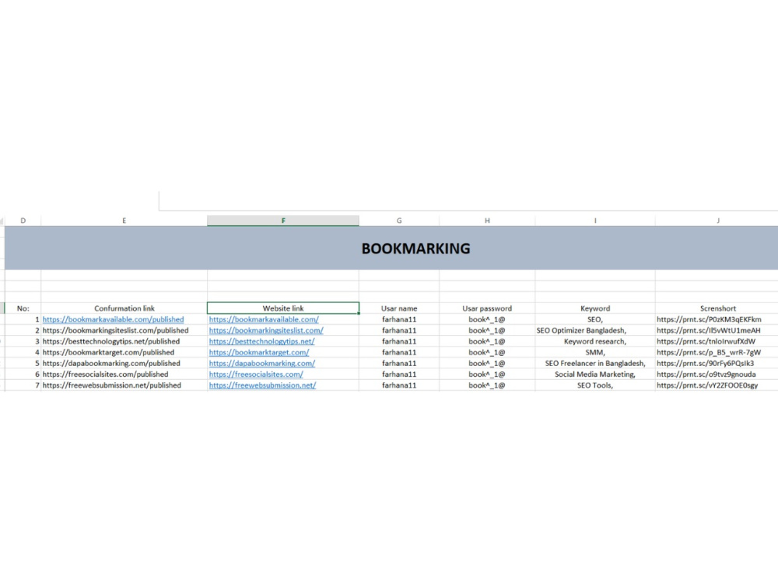
Task: Select the number cell '3'
Action: click(23, 341)
